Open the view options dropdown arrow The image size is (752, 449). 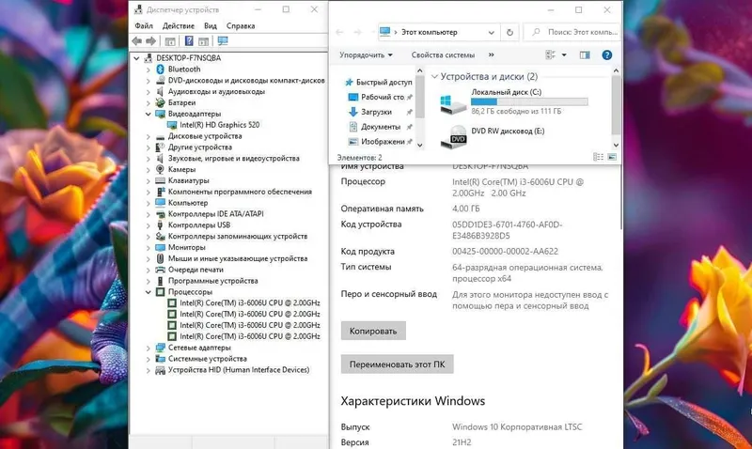tap(564, 55)
